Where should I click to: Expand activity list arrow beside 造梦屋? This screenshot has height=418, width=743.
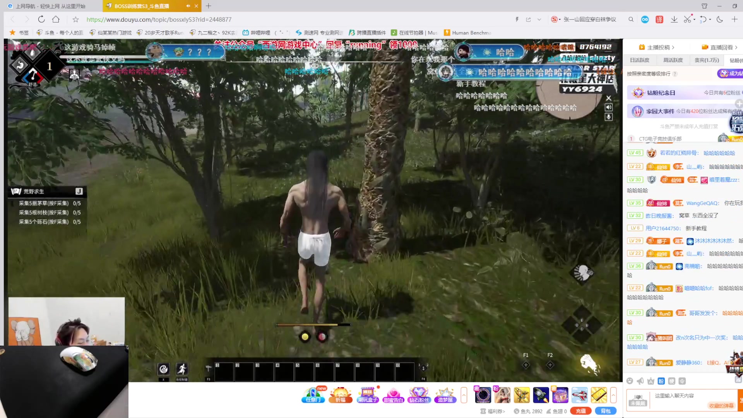click(x=464, y=395)
